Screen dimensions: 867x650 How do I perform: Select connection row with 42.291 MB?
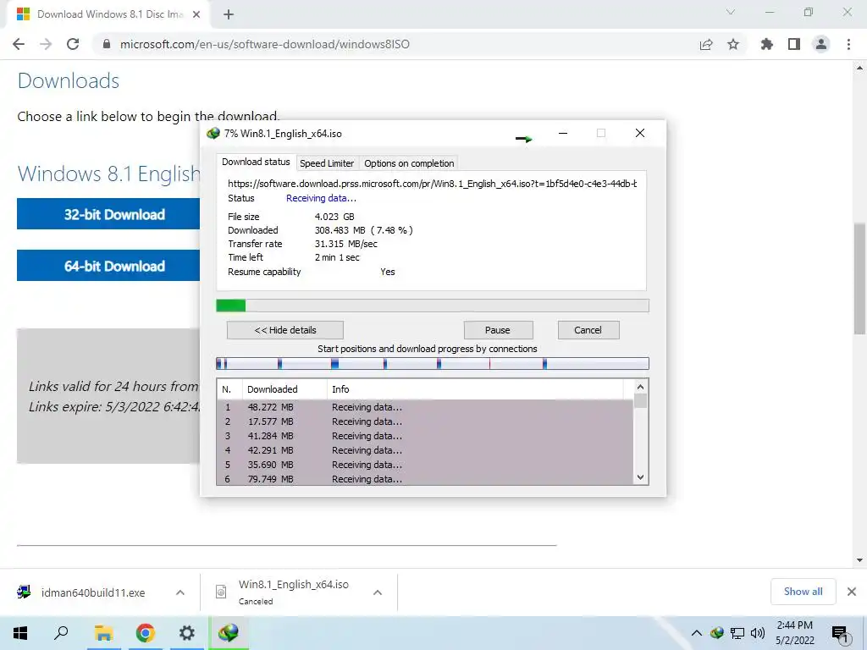point(425,450)
